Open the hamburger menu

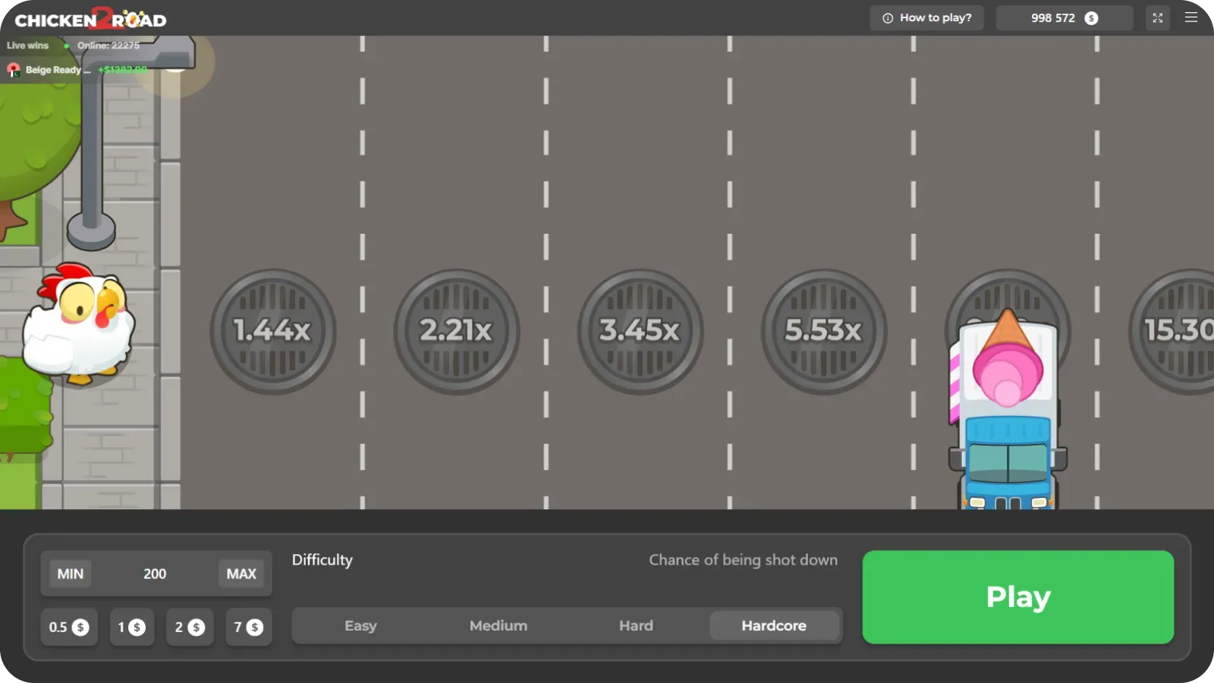pos(1191,18)
